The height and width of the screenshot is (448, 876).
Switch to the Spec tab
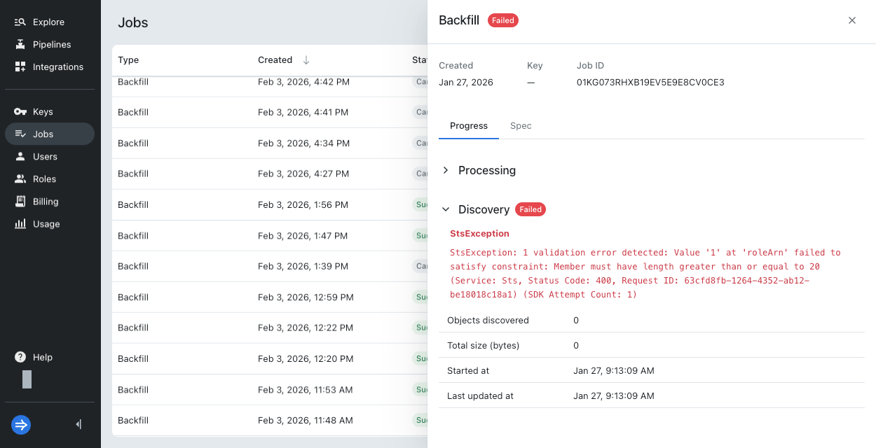point(521,126)
